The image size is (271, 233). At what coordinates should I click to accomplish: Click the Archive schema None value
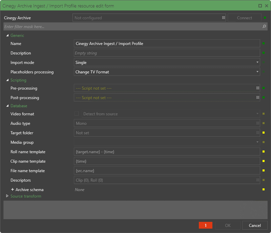tap(80, 189)
